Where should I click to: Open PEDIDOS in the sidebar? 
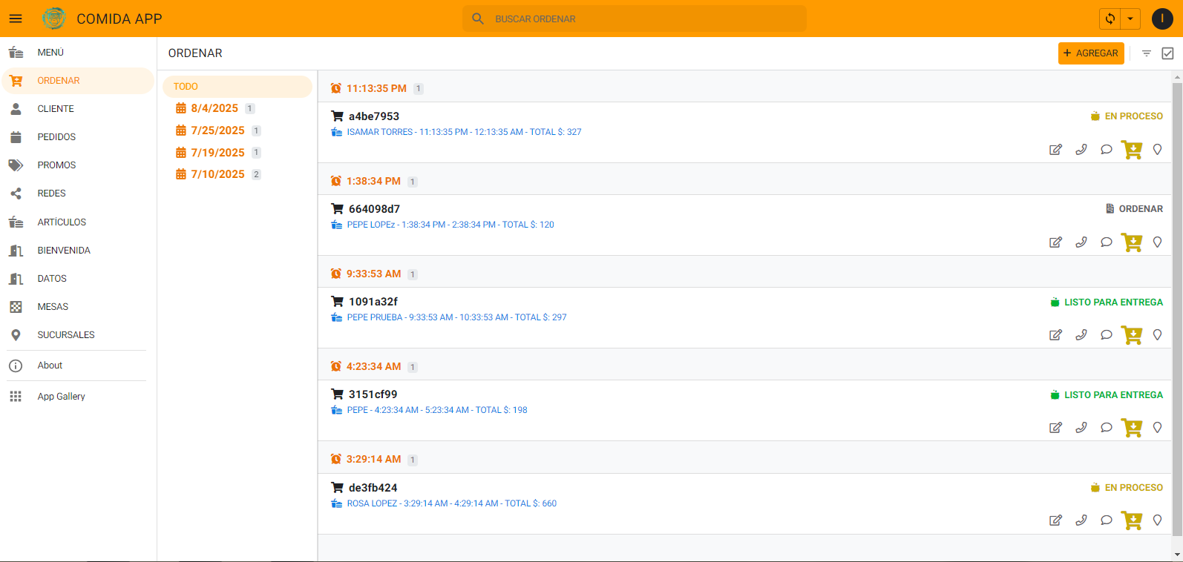tap(78, 137)
